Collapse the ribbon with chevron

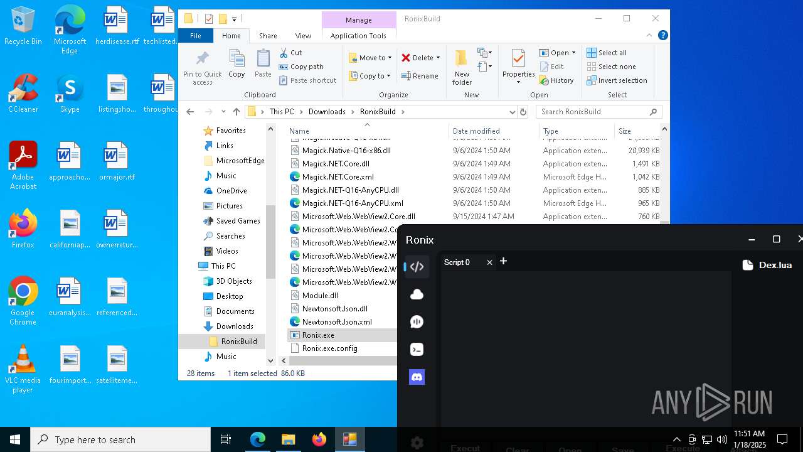(x=650, y=36)
